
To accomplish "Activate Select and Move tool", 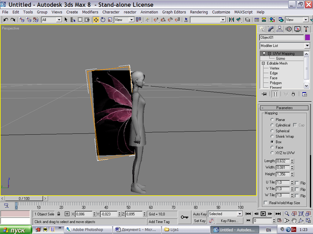I will tap(96, 20).
